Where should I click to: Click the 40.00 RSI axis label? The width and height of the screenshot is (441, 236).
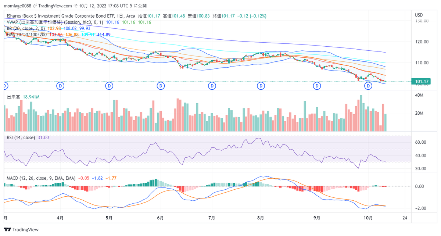[421, 155]
